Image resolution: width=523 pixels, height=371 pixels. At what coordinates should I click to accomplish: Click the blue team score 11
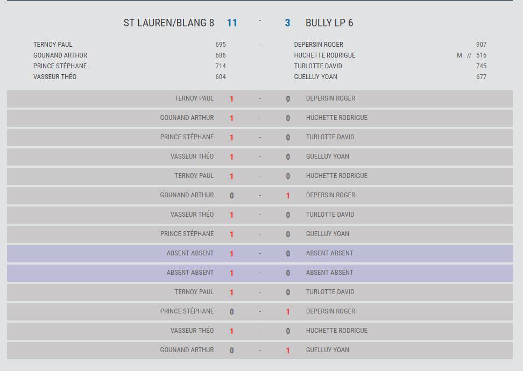coord(232,23)
